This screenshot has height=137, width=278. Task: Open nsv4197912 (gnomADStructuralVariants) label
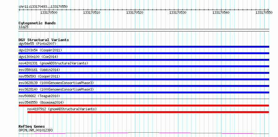[x=62, y=109]
